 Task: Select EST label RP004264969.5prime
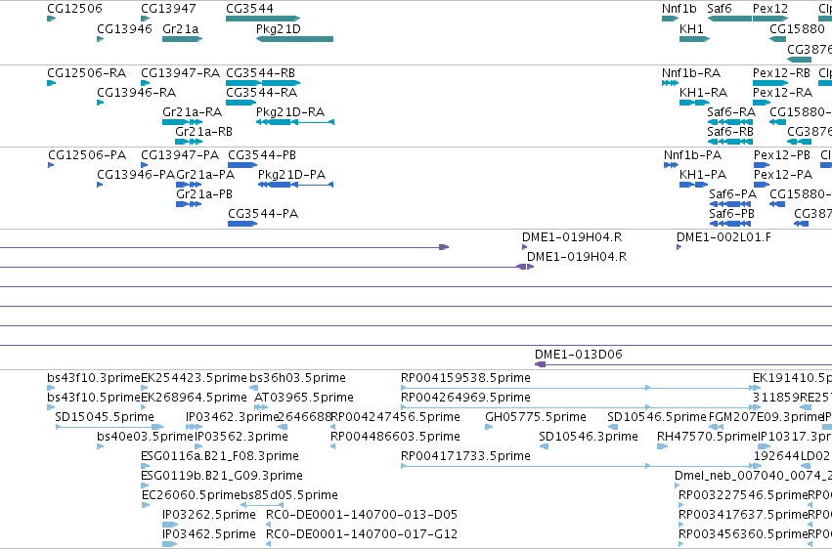[x=465, y=398]
